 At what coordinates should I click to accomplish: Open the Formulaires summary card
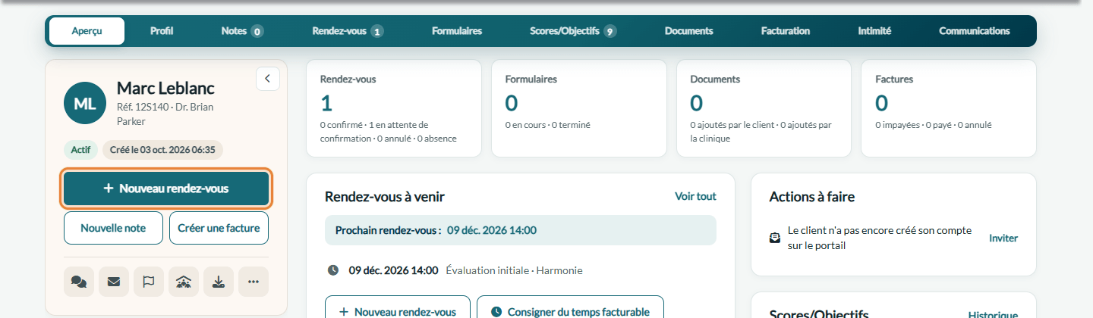coord(579,108)
